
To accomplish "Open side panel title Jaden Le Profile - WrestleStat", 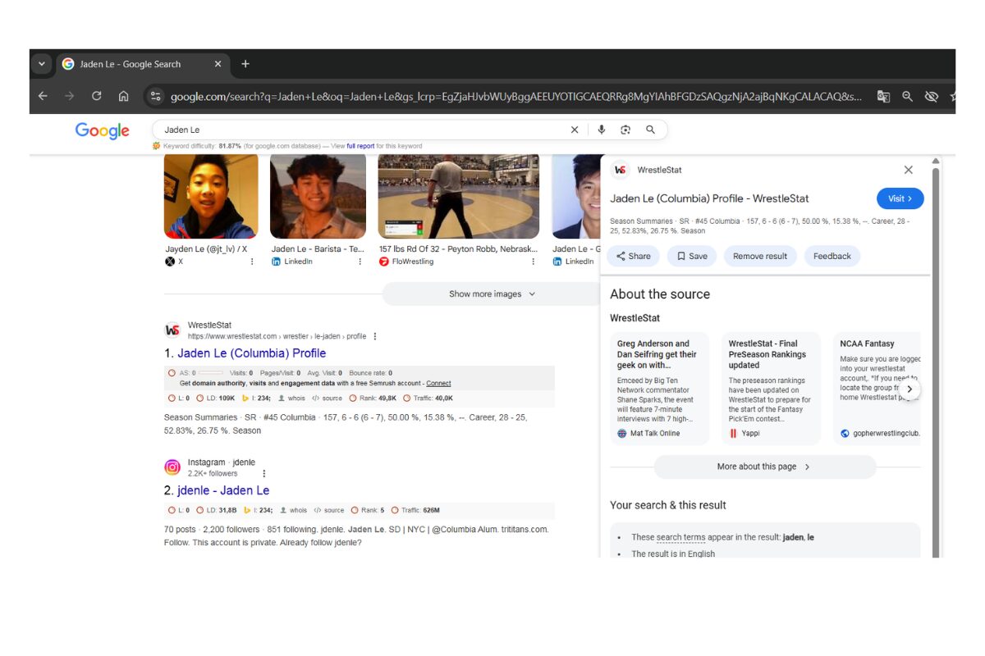I will pyautogui.click(x=709, y=198).
